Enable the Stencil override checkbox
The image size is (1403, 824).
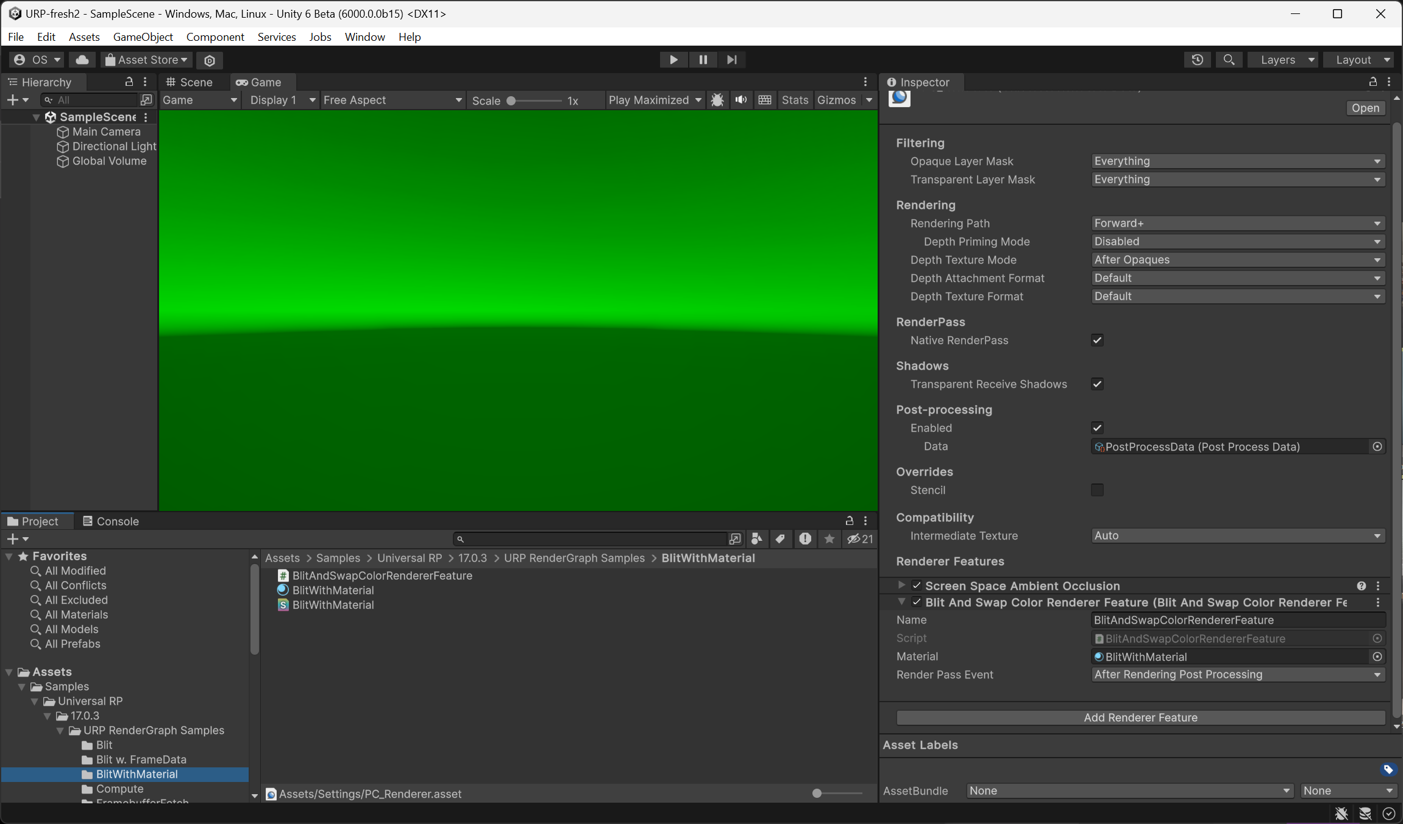tap(1098, 490)
